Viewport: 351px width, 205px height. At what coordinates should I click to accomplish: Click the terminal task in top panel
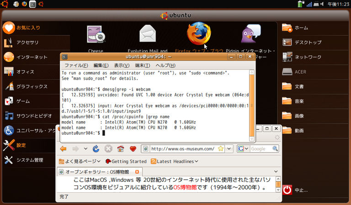pos(33,4)
